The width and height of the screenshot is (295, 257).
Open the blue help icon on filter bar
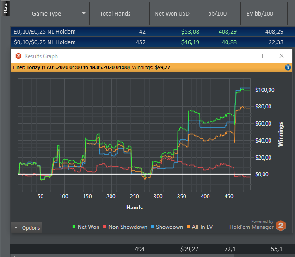click(x=288, y=67)
